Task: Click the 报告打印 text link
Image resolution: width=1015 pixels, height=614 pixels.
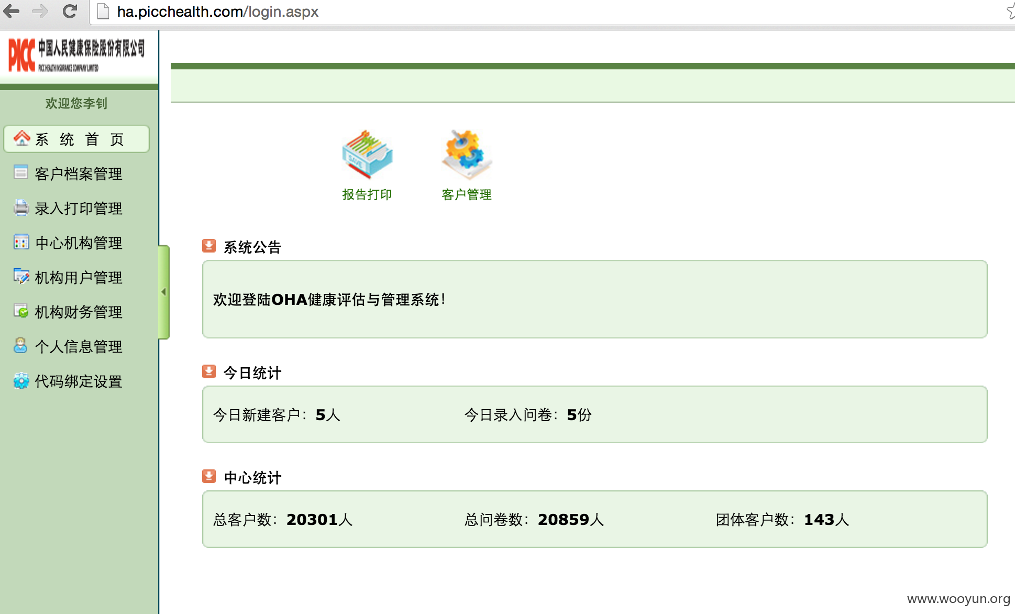Action: (x=367, y=194)
